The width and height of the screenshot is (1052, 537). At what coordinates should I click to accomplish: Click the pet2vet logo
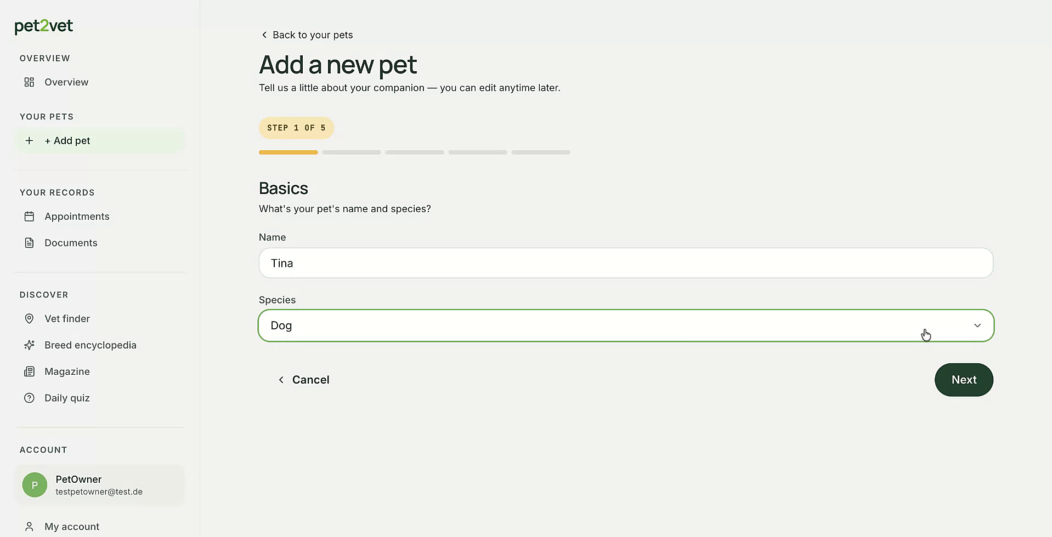pos(44,26)
